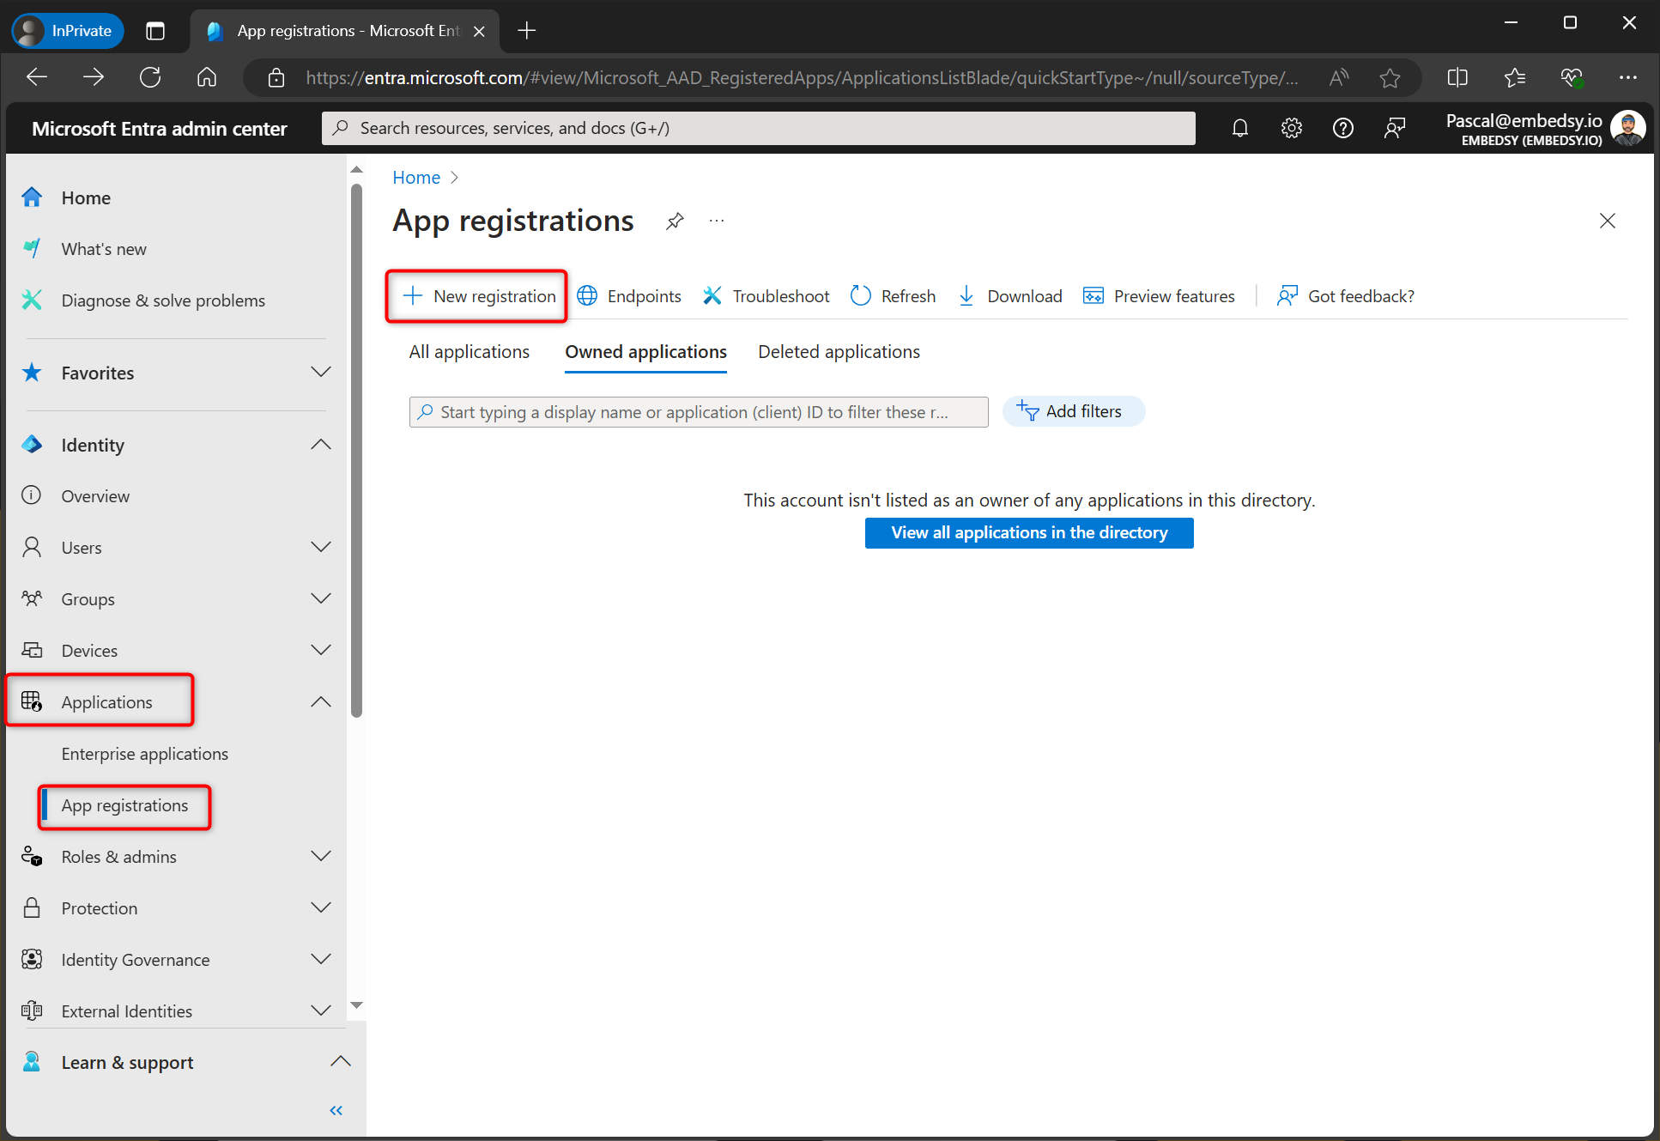Open the Endpoints panel via globe icon
This screenshot has width=1660, height=1141.
coord(587,295)
